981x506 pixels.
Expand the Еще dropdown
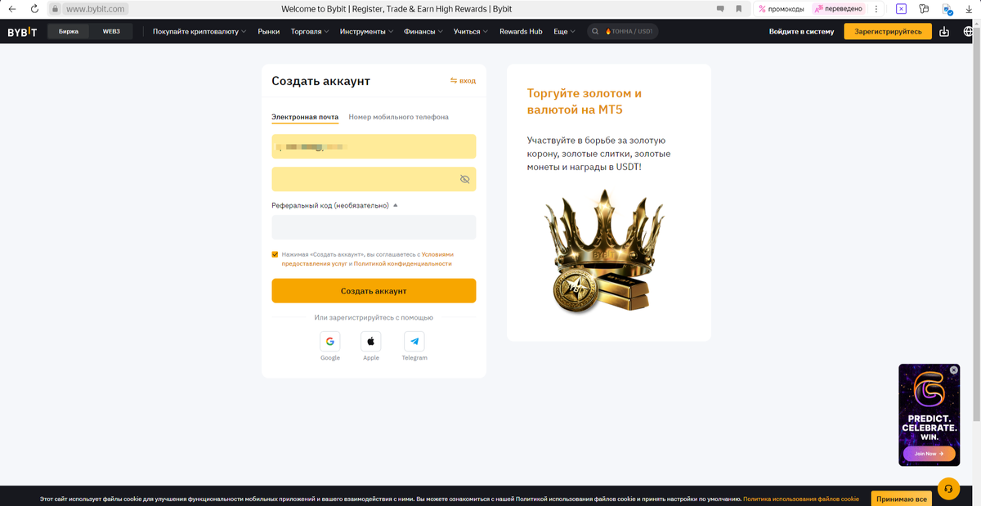(x=564, y=32)
